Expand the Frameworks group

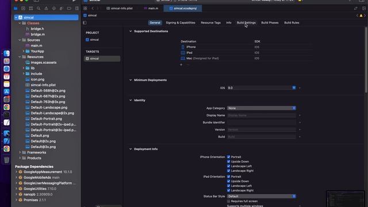pos(20,152)
